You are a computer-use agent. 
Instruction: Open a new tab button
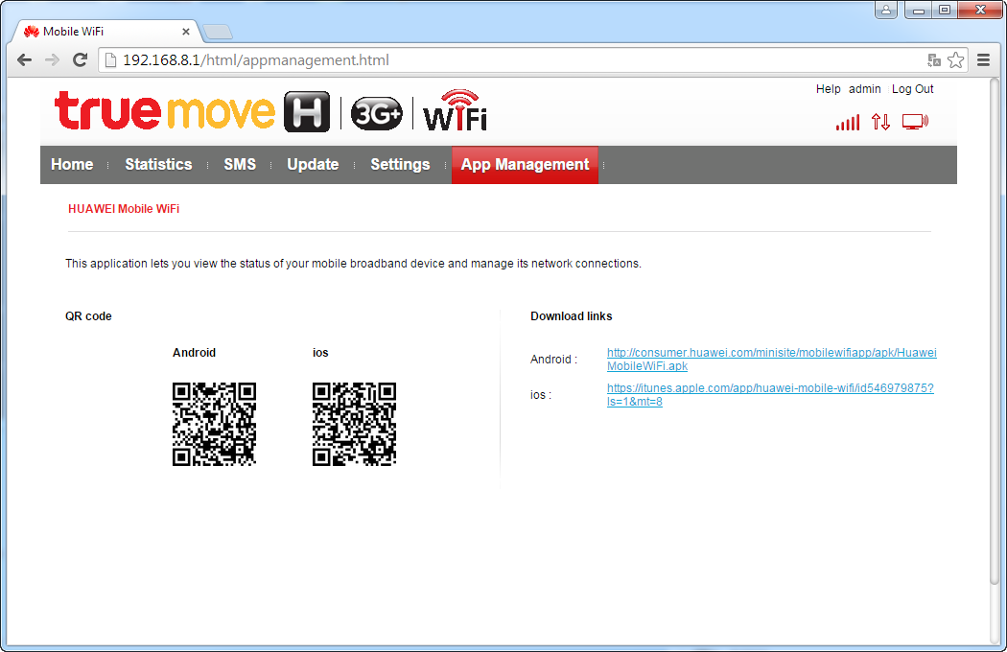(x=217, y=32)
